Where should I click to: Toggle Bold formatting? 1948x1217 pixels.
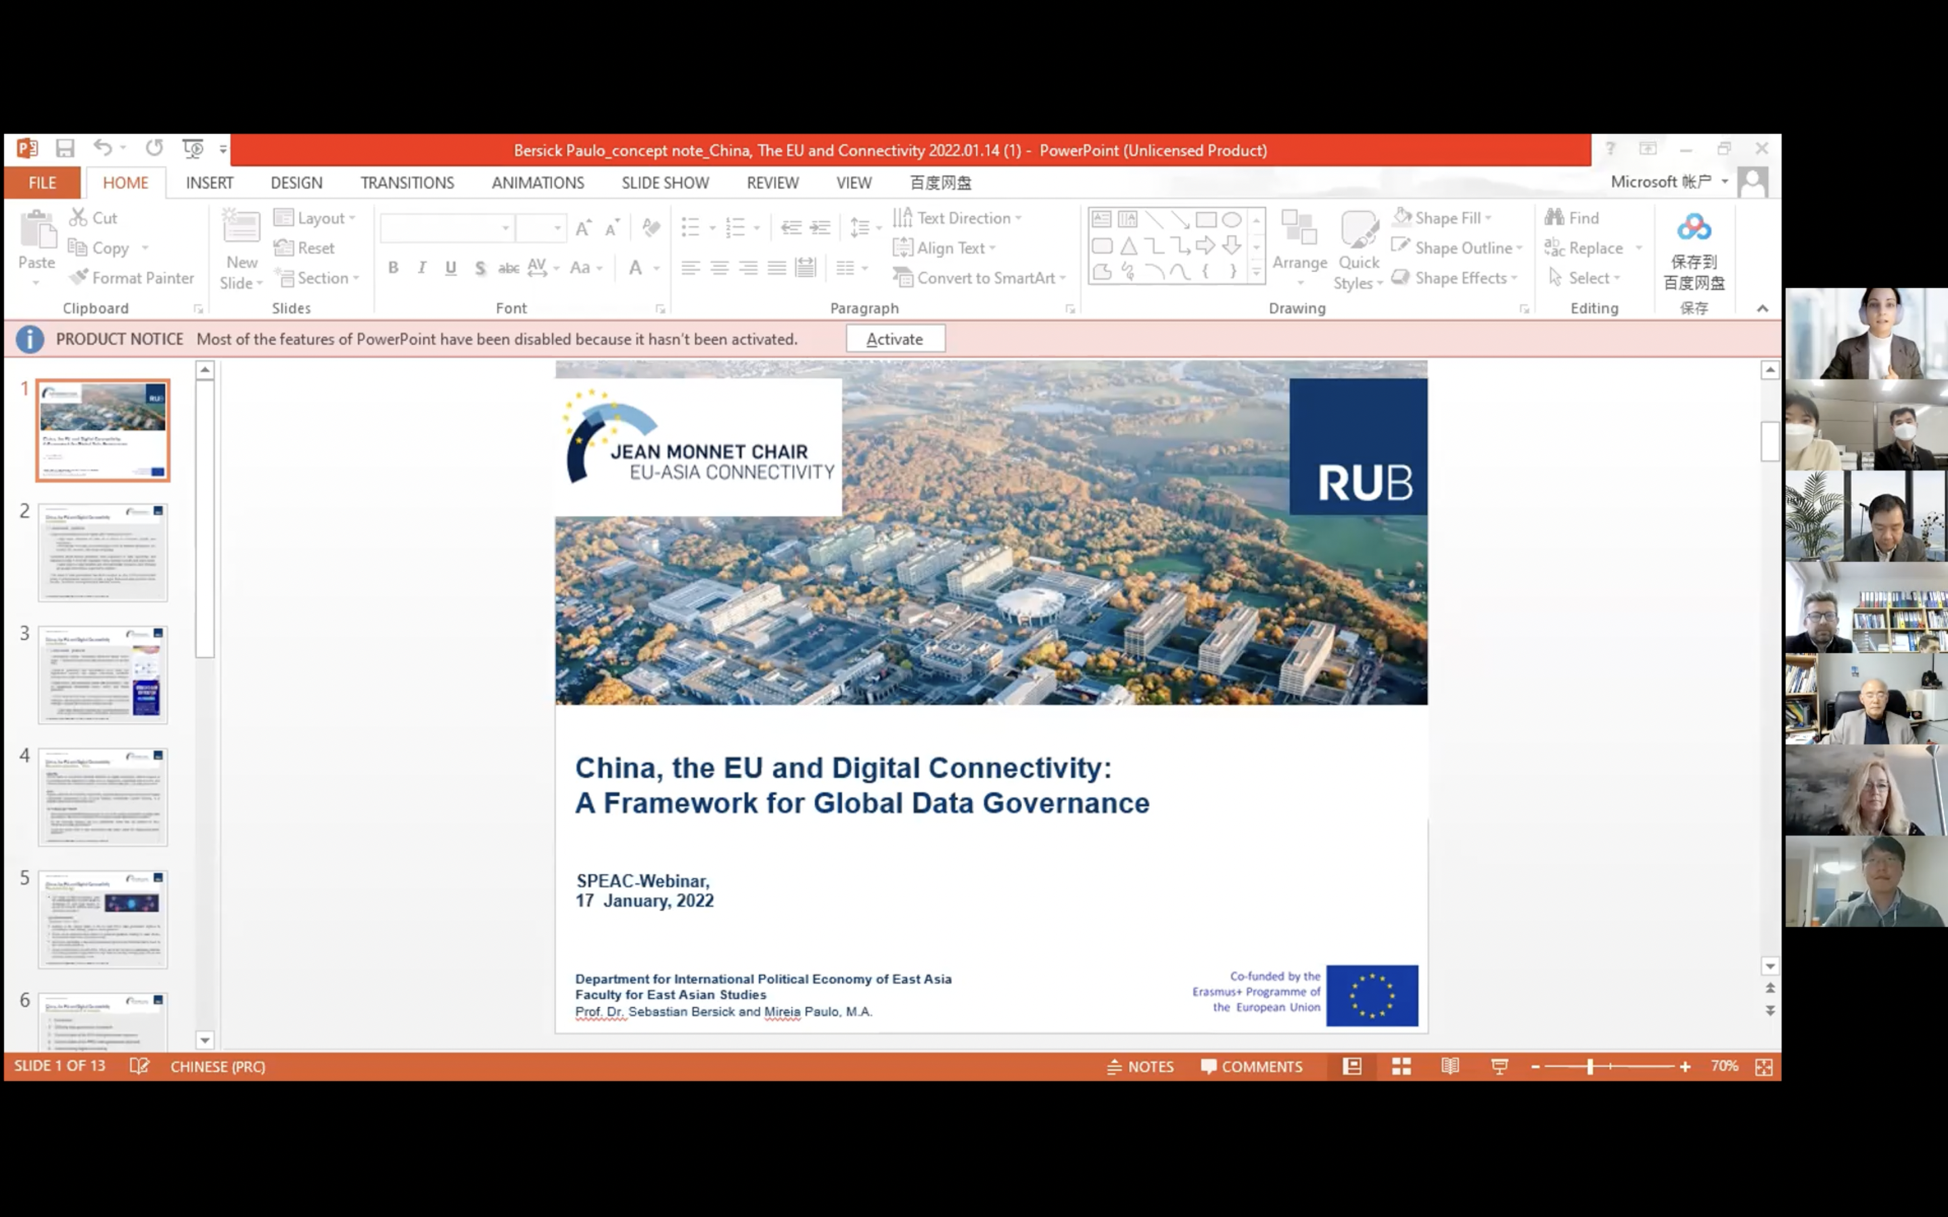pos(393,268)
